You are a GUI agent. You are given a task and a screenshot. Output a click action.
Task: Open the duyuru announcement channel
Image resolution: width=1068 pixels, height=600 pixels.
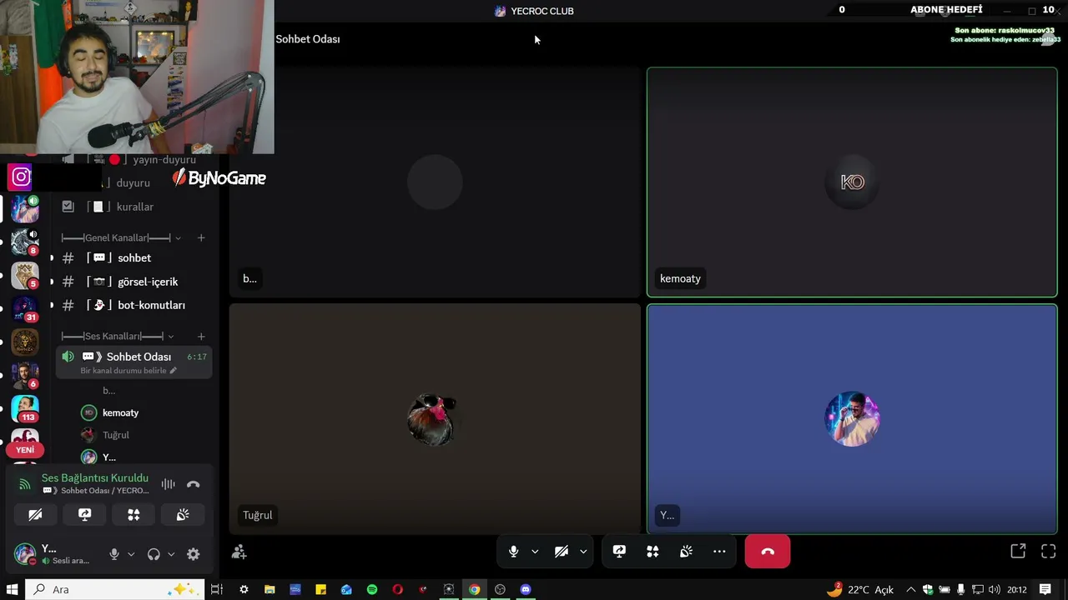point(132,182)
